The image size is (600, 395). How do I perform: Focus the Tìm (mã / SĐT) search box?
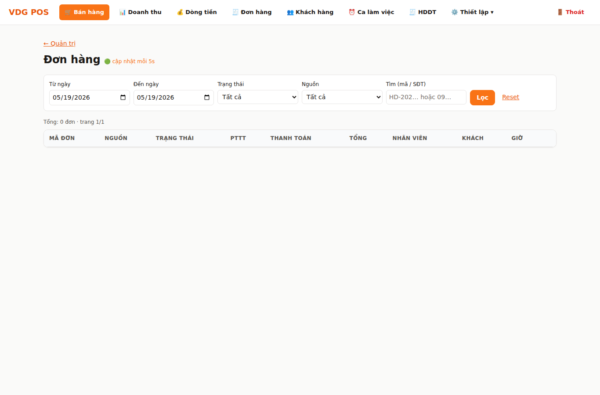[x=426, y=97]
